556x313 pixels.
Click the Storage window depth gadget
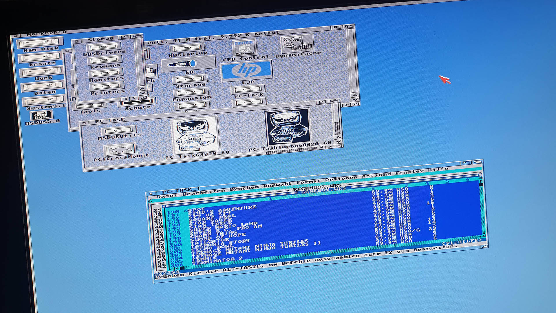pyautogui.click(x=137, y=36)
